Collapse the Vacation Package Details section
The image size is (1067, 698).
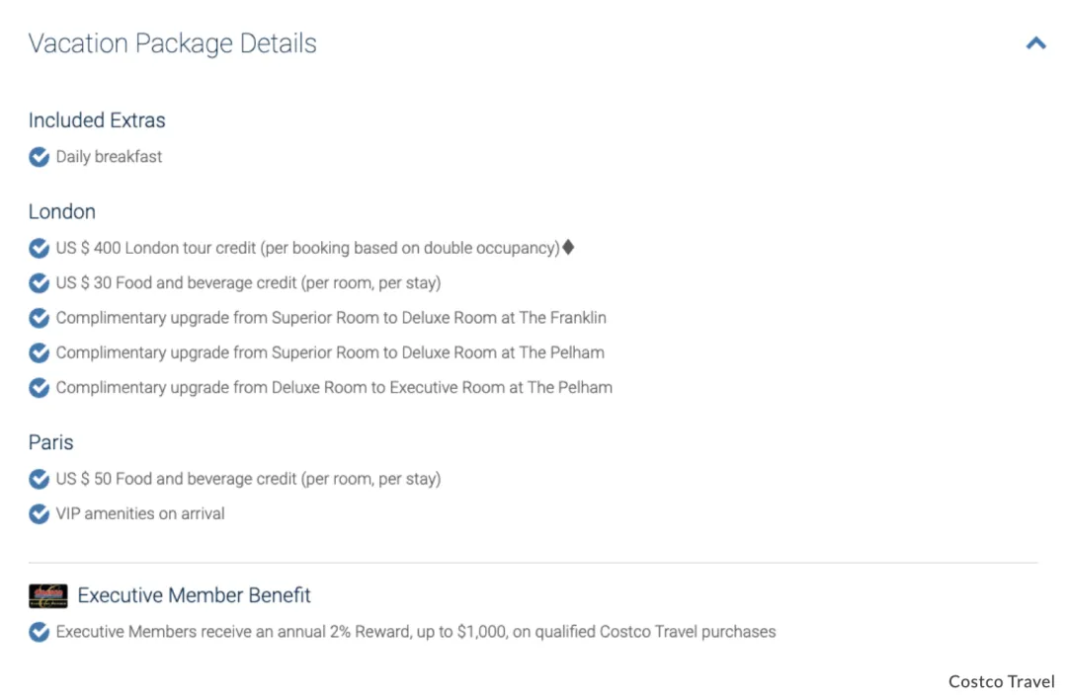click(1035, 43)
